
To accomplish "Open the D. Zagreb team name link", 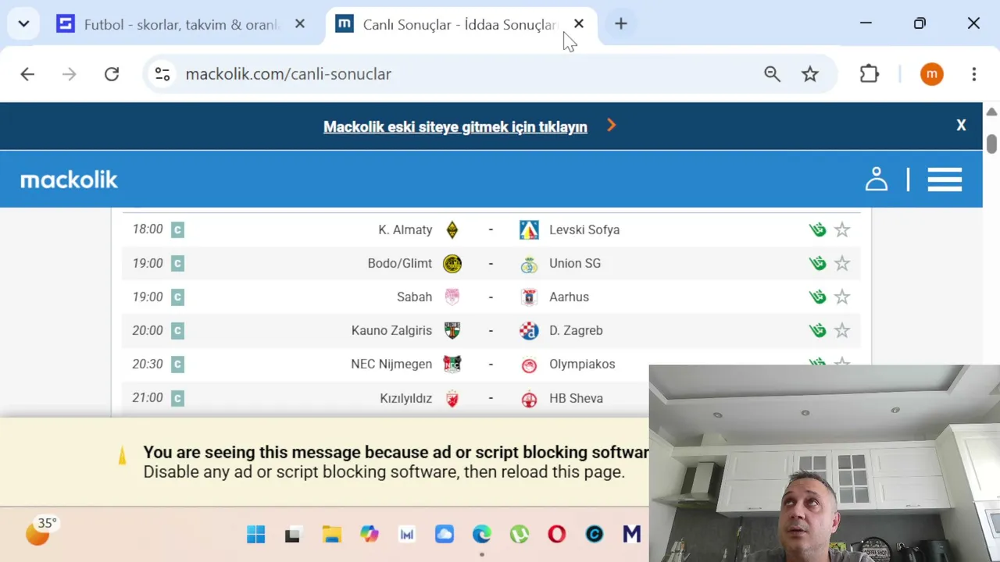I will point(576,330).
